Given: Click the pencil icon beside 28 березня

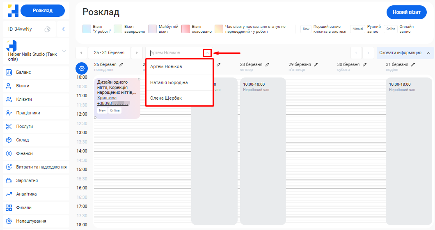Looking at the screenshot, I should (x=268, y=64).
